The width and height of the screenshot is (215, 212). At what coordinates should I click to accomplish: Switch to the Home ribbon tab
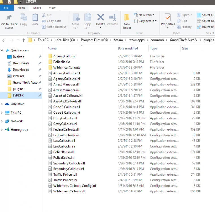pos(21,8)
